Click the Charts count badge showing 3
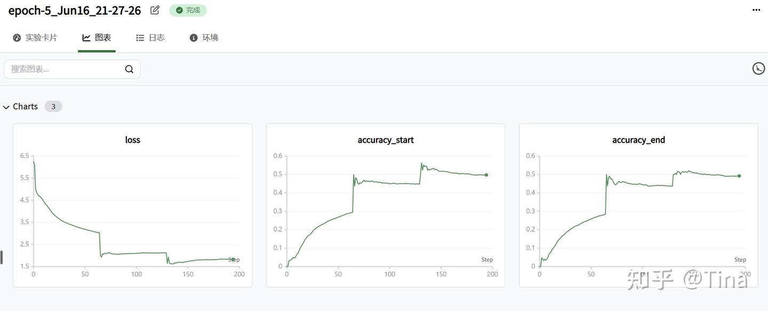This screenshot has width=768, height=311. [53, 107]
